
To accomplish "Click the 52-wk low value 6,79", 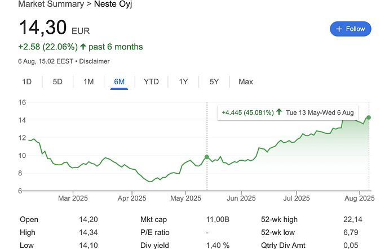I will [x=351, y=232].
